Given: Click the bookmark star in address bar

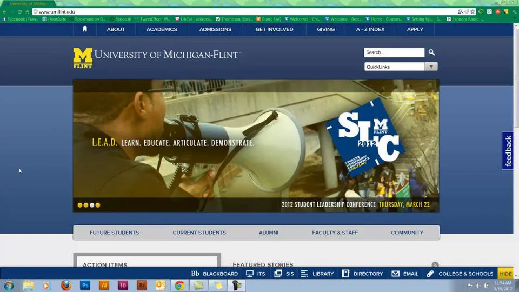Looking at the screenshot, I should tap(473, 11).
